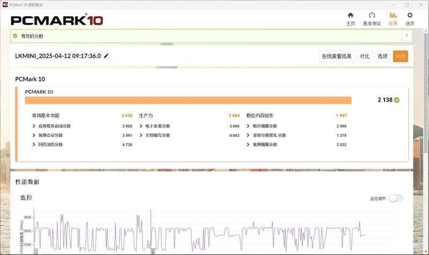
Task: Click the PCMARK 10 logo
Action: (57, 20)
